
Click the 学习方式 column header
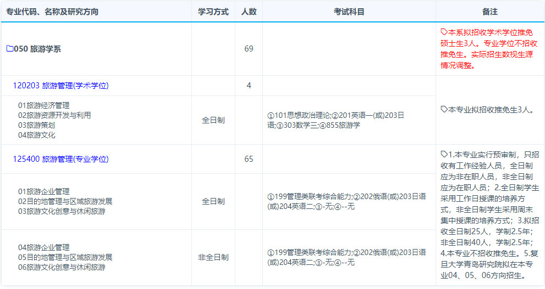pyautogui.click(x=213, y=12)
